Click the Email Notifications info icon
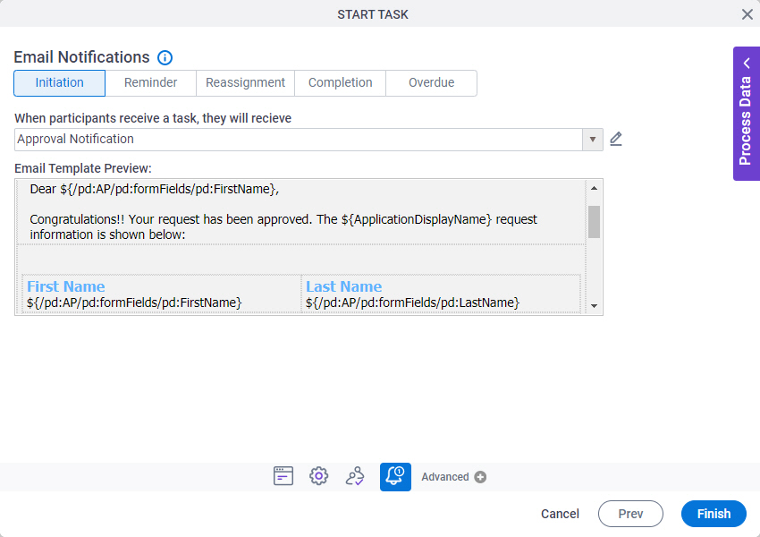The height and width of the screenshot is (537, 760). 165,57
